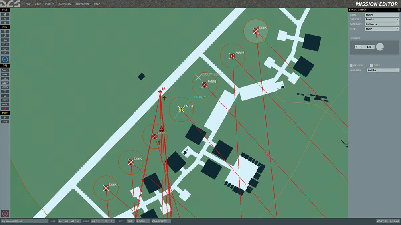The height and width of the screenshot is (225, 401).
Task: Click the cyan 180 m, 50° distance label
Action: pos(200,97)
